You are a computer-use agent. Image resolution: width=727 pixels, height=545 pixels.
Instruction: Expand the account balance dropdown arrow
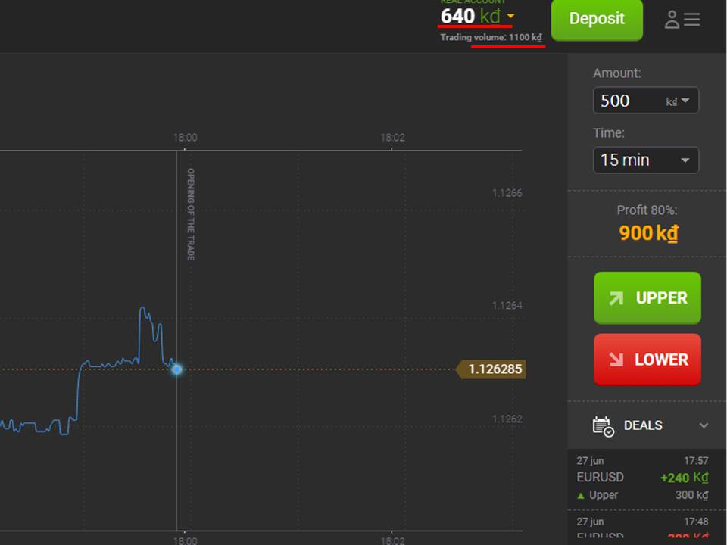[510, 16]
